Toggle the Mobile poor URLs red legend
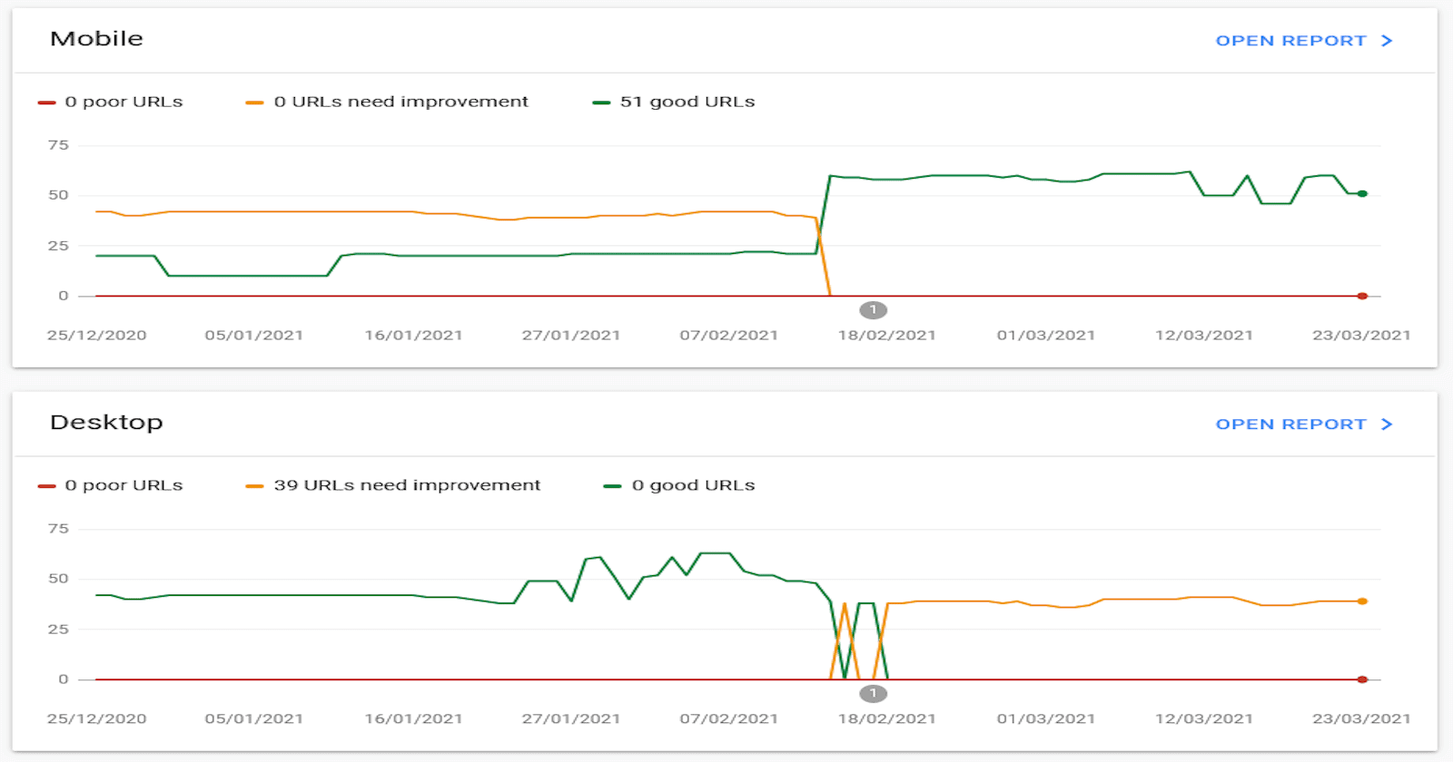Screen dimensions: 1453x762 coord(110,102)
